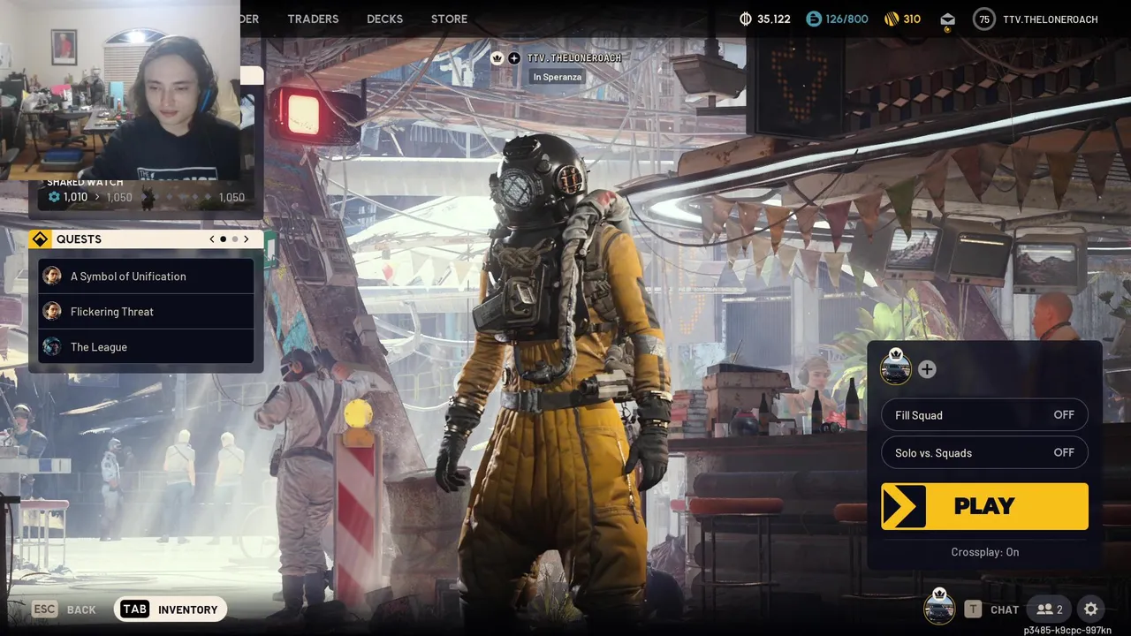
Task: Click the In Speranza status label
Action: pyautogui.click(x=557, y=77)
